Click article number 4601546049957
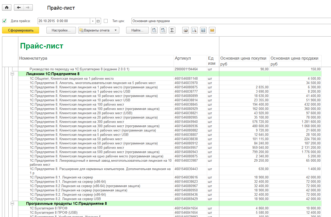The image size is (331, 217). tap(186, 148)
